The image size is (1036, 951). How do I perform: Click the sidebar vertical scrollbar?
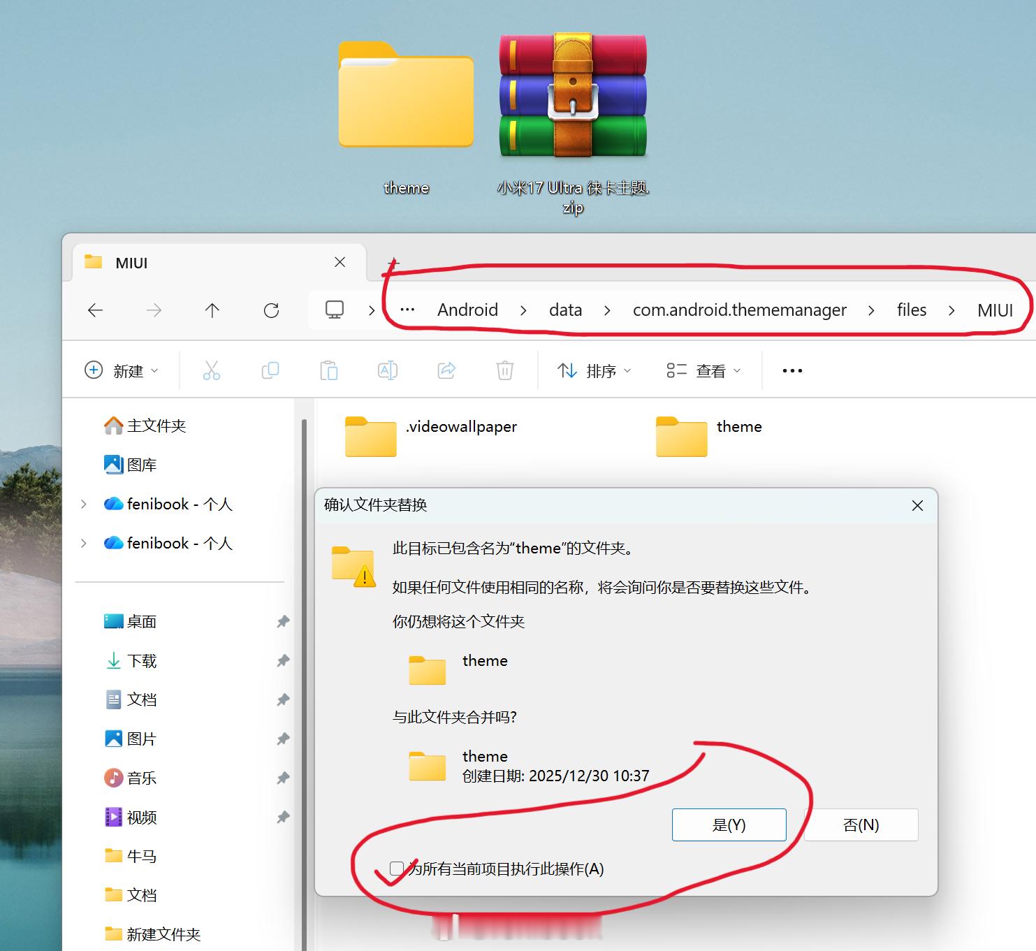click(304, 685)
